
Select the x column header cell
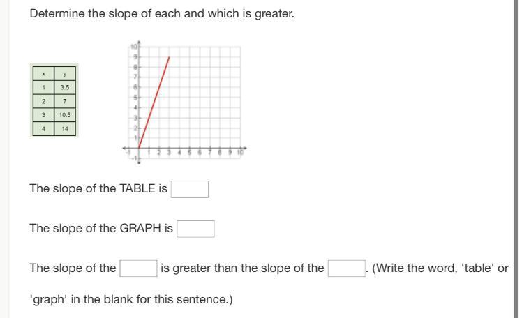pos(43,73)
